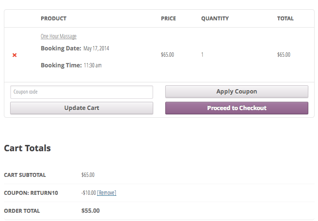This screenshot has height=221, width=318.
Task: Click the COUPON: RETURN10 label
Action: tap(31, 193)
